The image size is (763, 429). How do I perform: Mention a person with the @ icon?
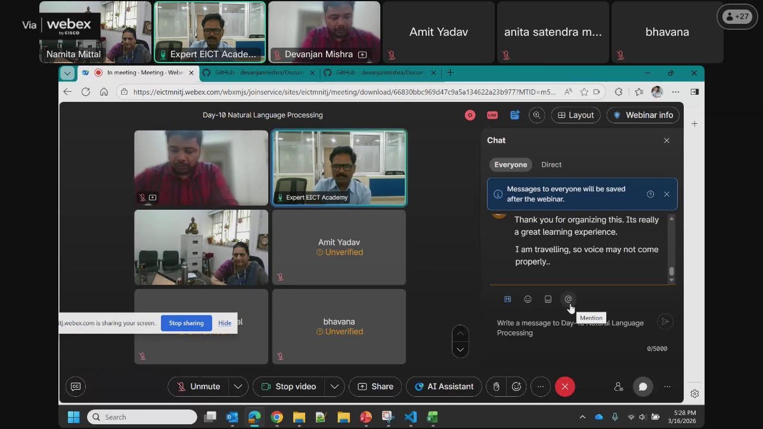click(568, 299)
